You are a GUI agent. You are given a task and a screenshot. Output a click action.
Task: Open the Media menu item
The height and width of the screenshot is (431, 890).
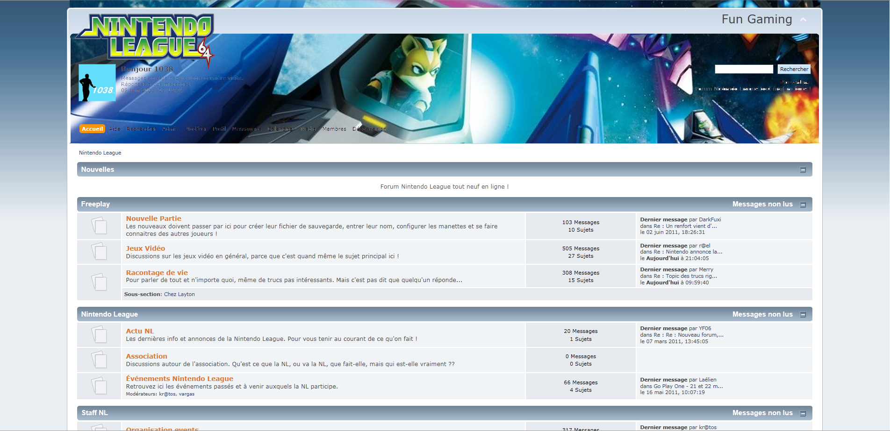click(309, 129)
